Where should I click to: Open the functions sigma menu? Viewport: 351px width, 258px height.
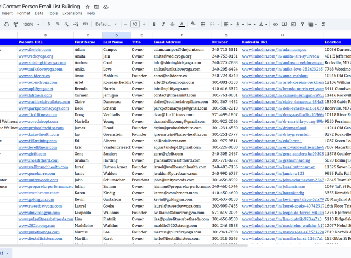click(324, 24)
